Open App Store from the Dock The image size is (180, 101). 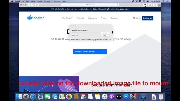pos(126,97)
